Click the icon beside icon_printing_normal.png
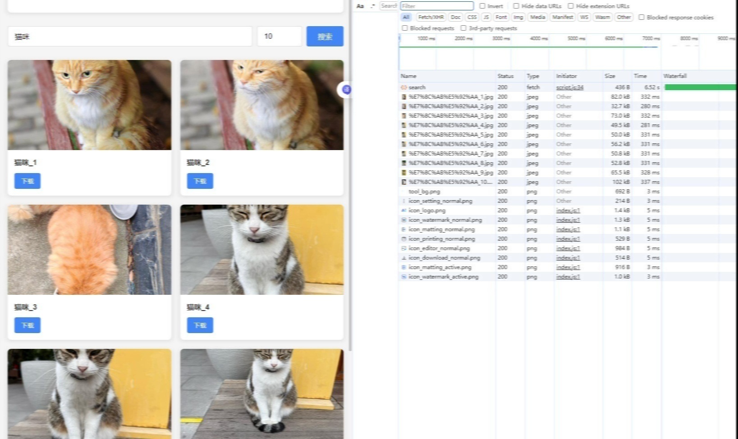738x439 pixels. point(404,239)
